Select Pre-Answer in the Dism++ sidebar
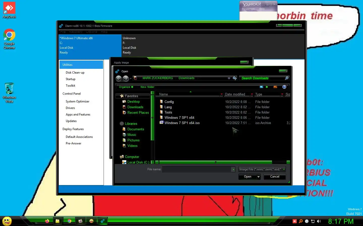The height and width of the screenshot is (226, 363). coord(74,143)
